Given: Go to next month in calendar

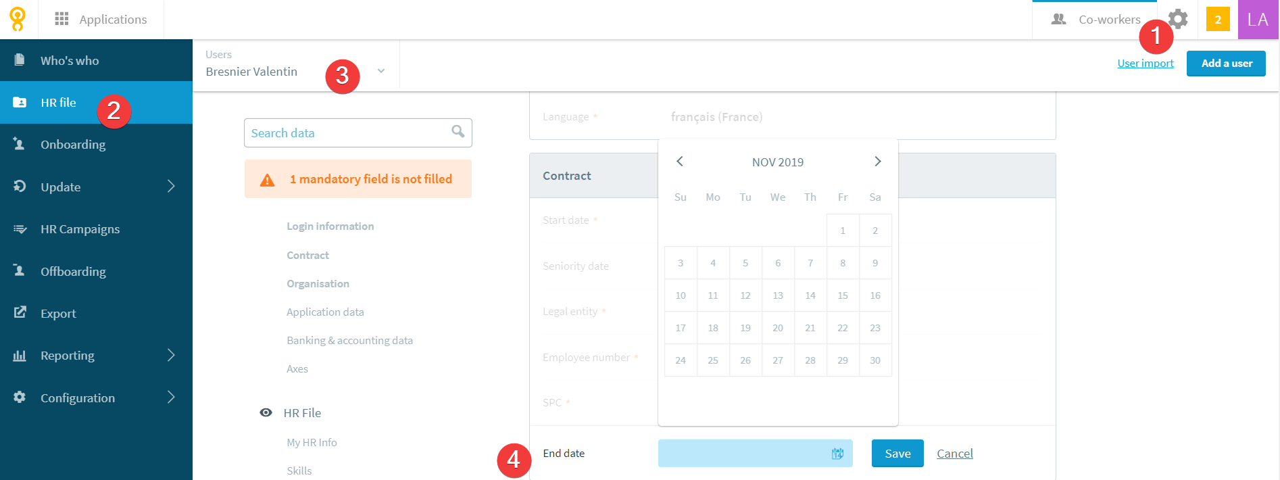Looking at the screenshot, I should click(x=877, y=161).
